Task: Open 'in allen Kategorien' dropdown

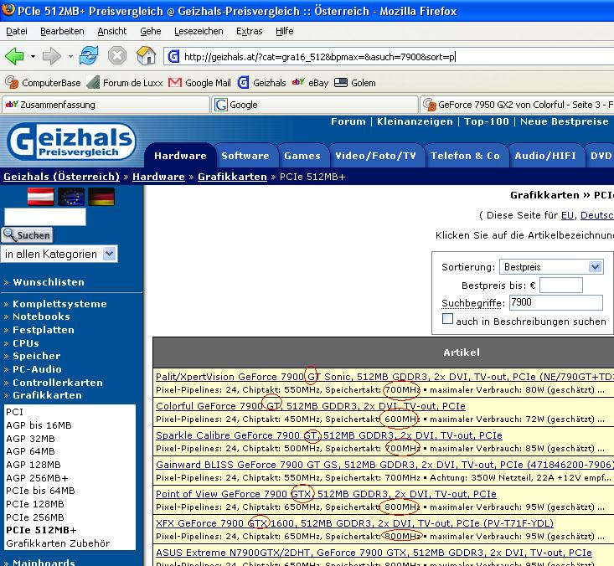Action: (x=59, y=254)
